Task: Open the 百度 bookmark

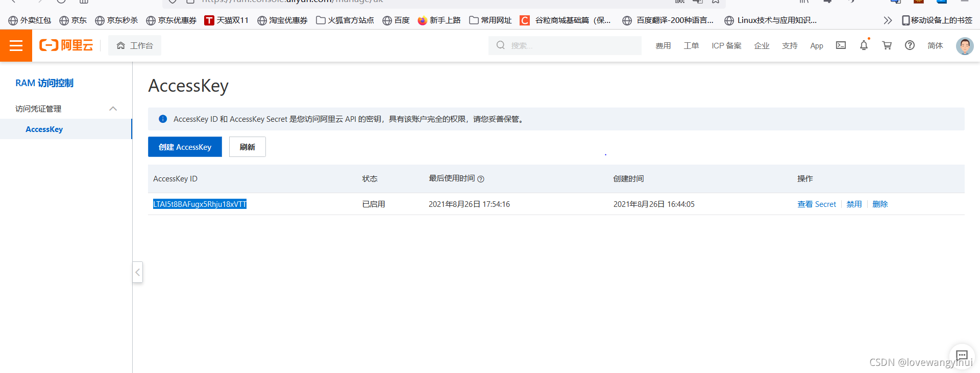Action: click(x=396, y=20)
